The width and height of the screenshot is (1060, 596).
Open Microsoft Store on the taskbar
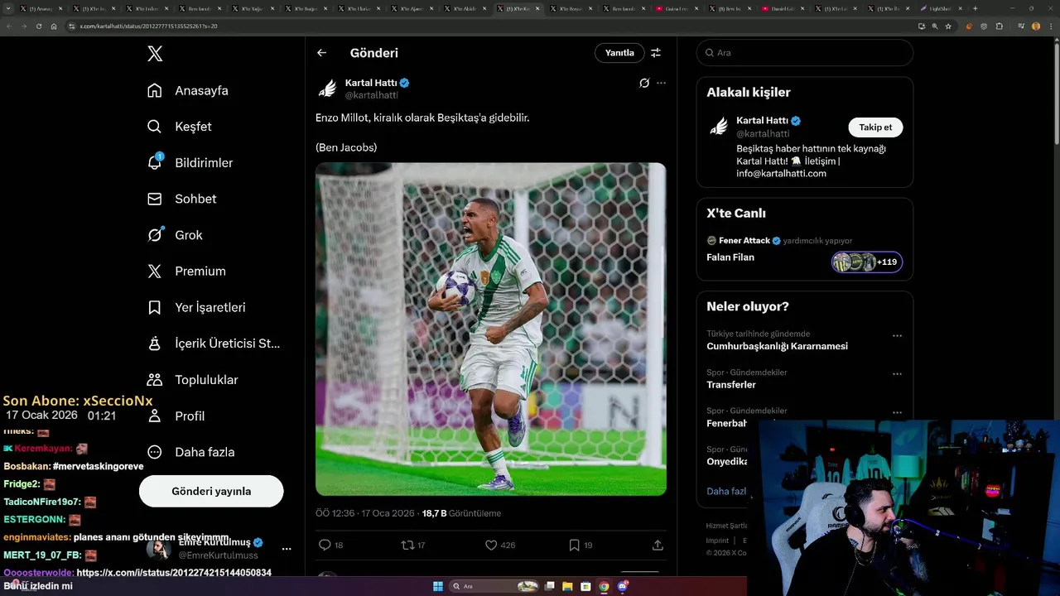point(586,586)
